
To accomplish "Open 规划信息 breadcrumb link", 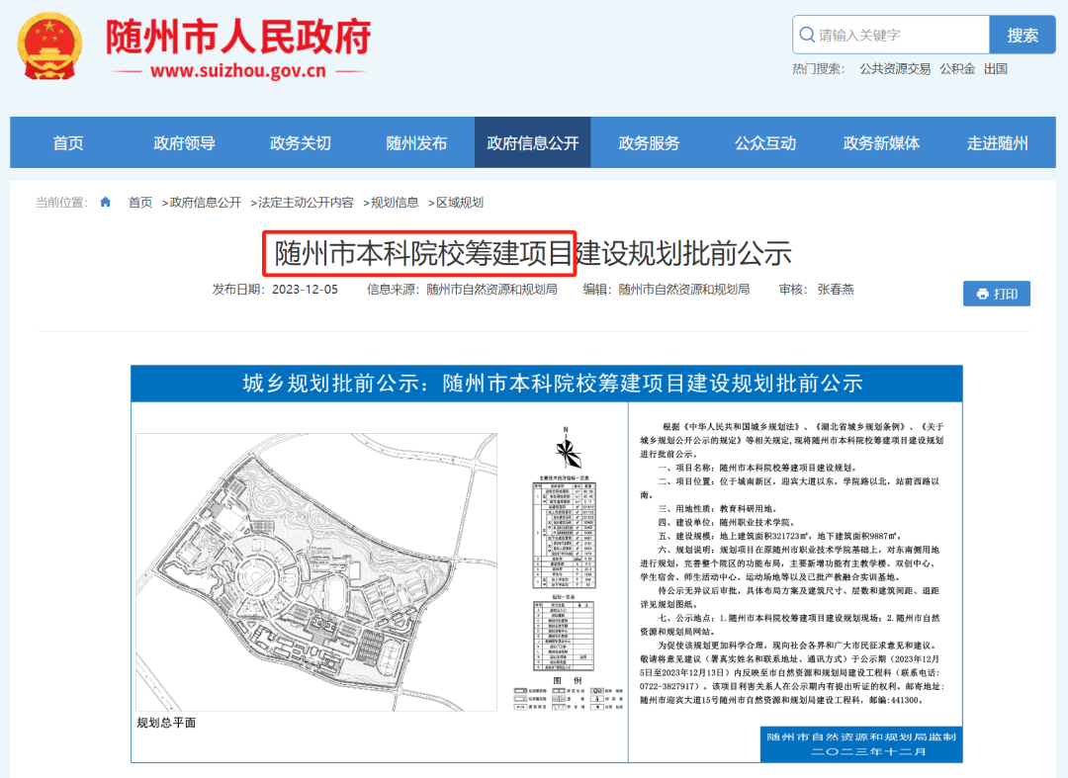I will click(395, 202).
